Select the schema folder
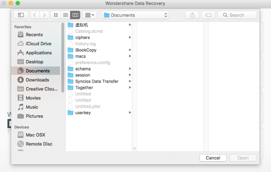 click(99, 69)
